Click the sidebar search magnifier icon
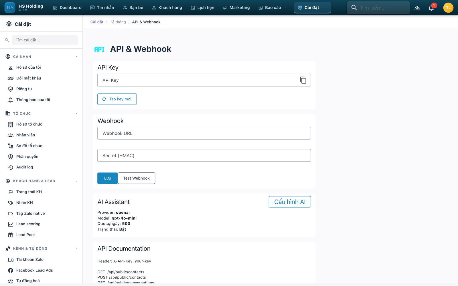 click(7, 40)
